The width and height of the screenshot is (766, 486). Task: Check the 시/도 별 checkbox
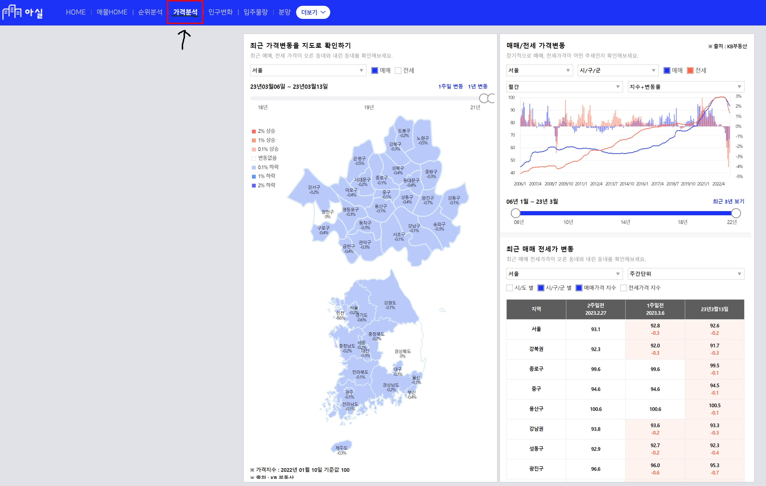(x=510, y=288)
